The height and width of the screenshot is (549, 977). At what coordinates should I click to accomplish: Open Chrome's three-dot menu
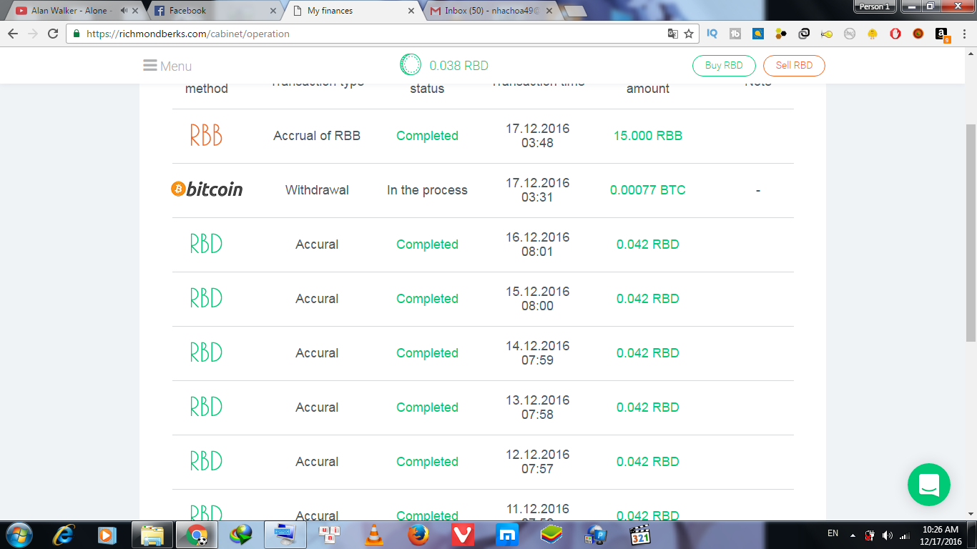[x=964, y=34]
